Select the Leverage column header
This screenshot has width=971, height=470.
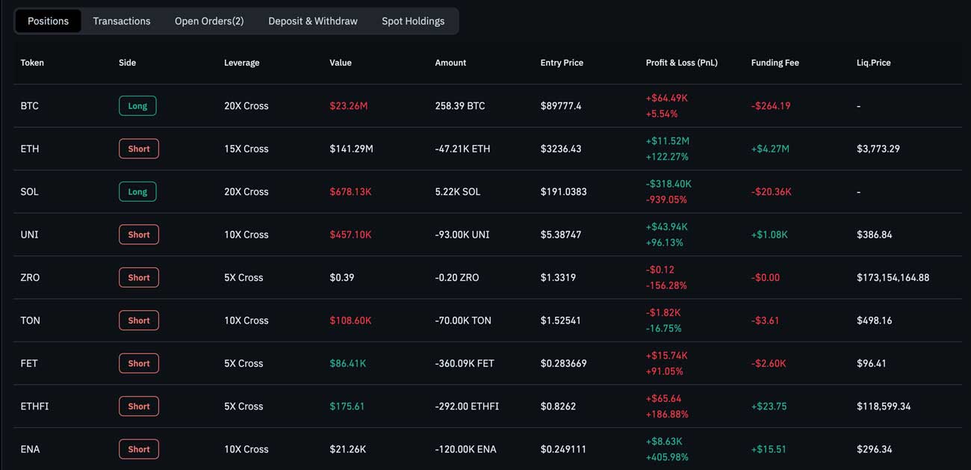coord(241,62)
